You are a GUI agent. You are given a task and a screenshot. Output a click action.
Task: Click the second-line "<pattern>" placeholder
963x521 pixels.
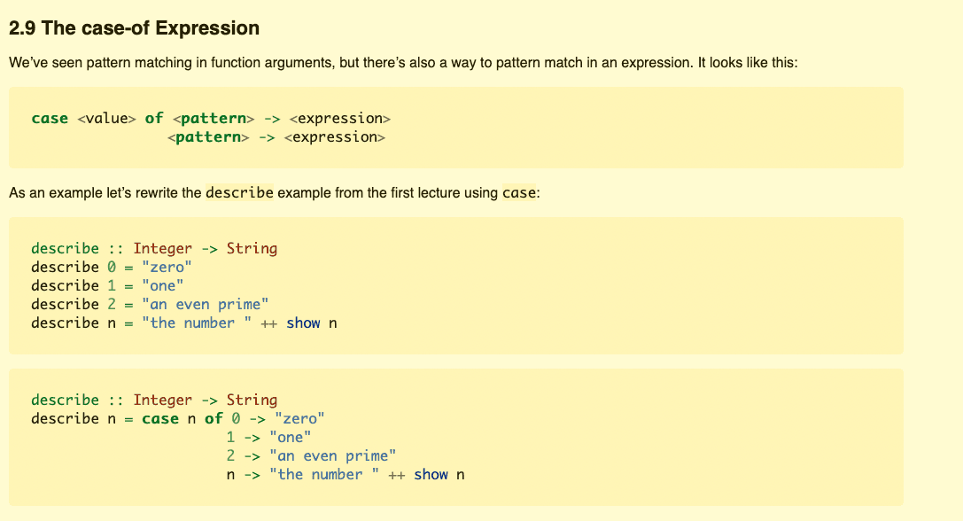click(208, 137)
